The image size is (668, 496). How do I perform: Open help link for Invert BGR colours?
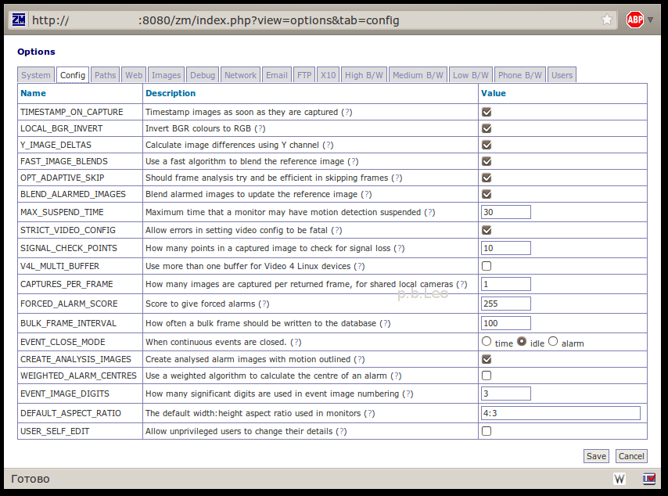pyautogui.click(x=260, y=128)
